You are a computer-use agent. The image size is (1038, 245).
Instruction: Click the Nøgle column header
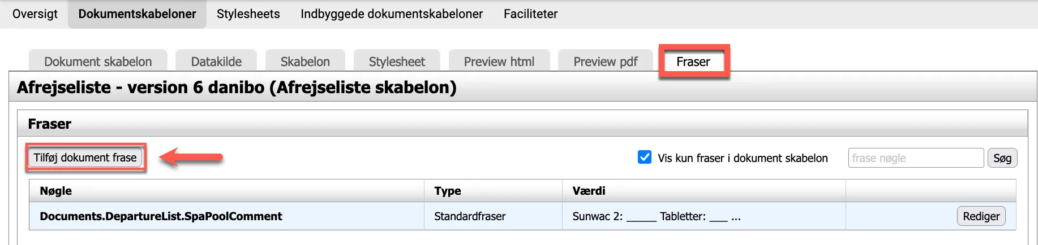56,191
